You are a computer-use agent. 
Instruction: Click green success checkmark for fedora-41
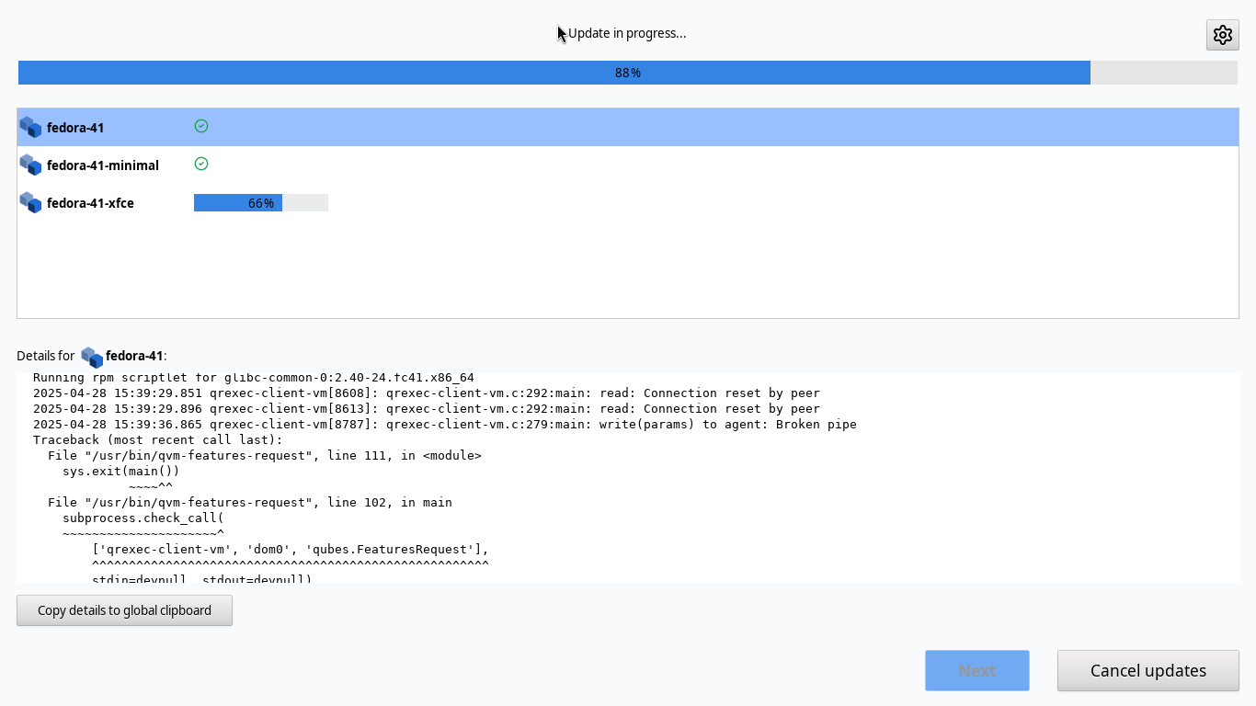(x=201, y=126)
